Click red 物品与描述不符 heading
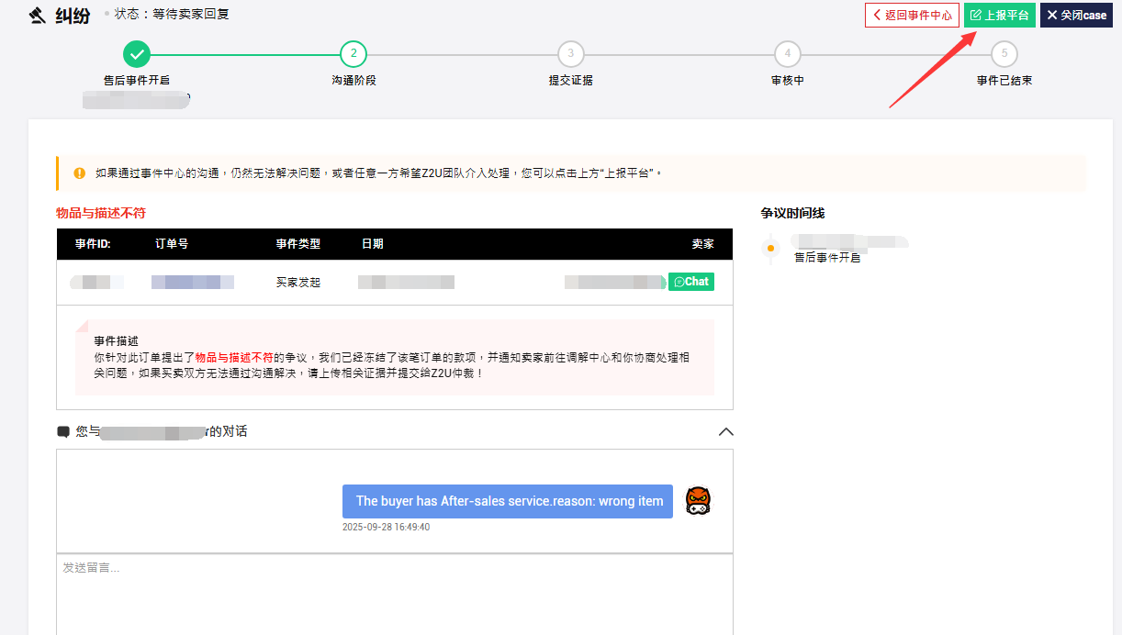The height and width of the screenshot is (635, 1122). 101,213
